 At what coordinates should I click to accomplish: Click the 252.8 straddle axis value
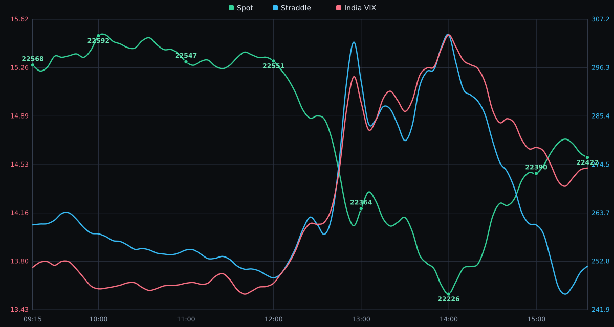pos(601,261)
